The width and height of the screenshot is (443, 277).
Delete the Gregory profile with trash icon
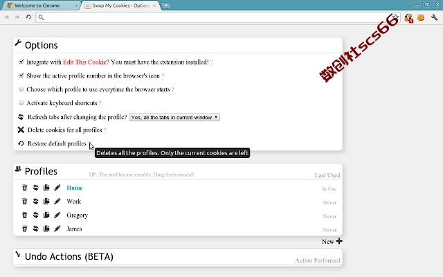25,215
